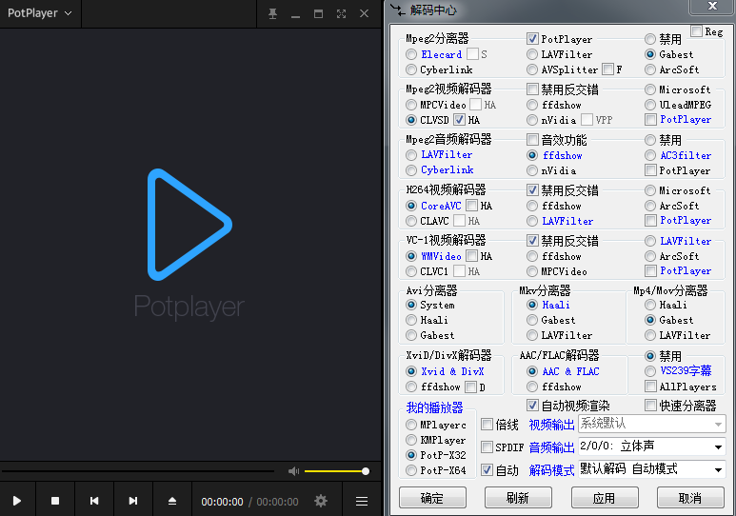The height and width of the screenshot is (516, 736).
Task: Click the 取消 button
Action: (x=690, y=498)
